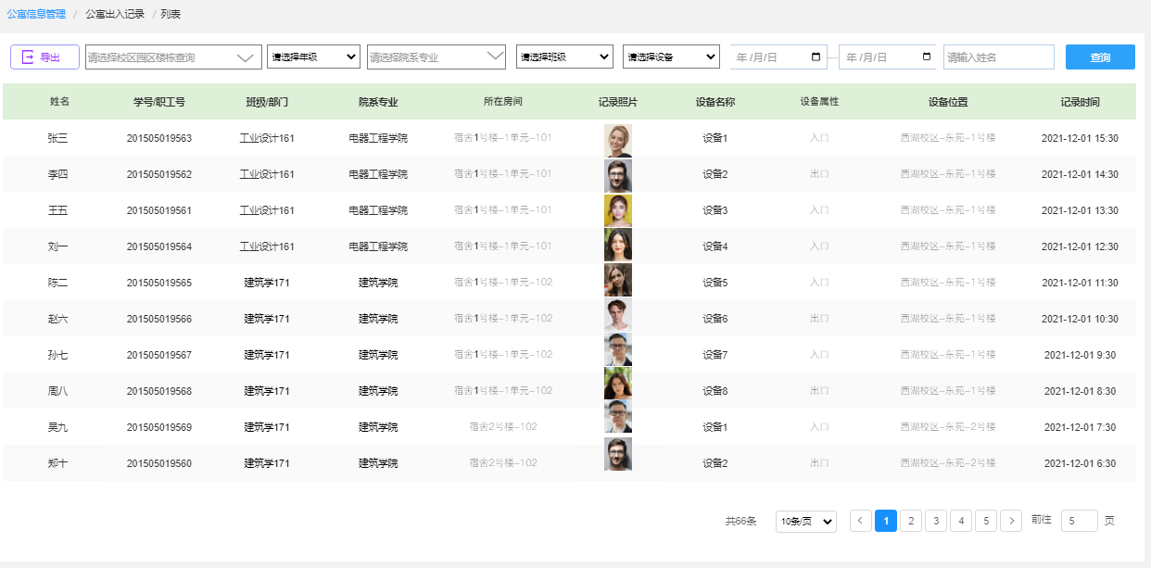Expand the 请选择院系专业 selector
Image resolution: width=1151 pixels, height=568 pixels.
(x=436, y=57)
